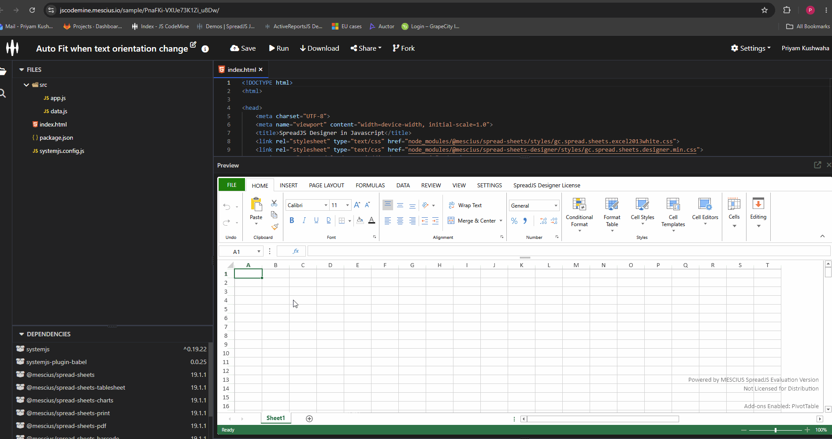Toggle middle vertical alignment
832x439 pixels.
coord(400,205)
